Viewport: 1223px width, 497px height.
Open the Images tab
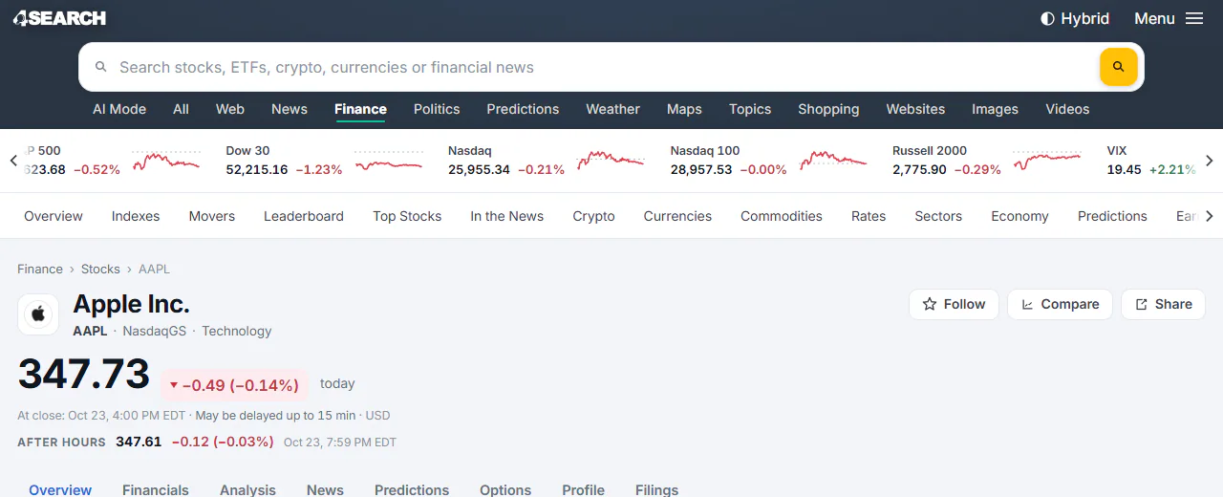tap(995, 109)
